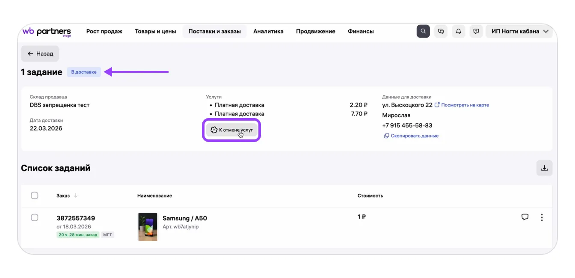Image resolution: width=575 pixels, height=278 pixels.
Task: Click order date от 18.03.2026
Action: (74, 227)
